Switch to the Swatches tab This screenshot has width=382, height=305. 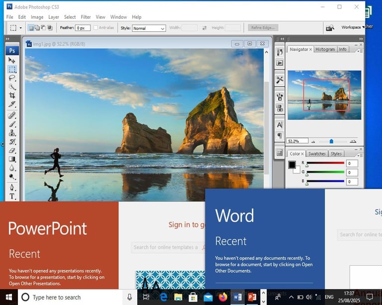tap(317, 153)
